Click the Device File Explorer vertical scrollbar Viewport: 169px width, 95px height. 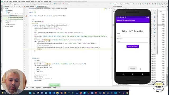click(x=166, y=54)
